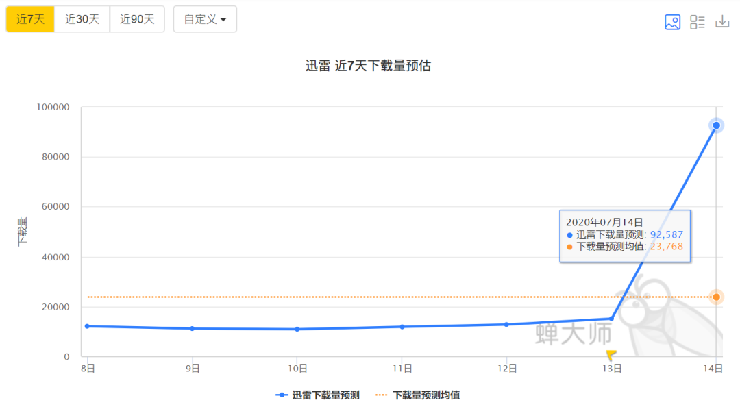
Task: Click the x-axis label 12日
Action: (507, 369)
